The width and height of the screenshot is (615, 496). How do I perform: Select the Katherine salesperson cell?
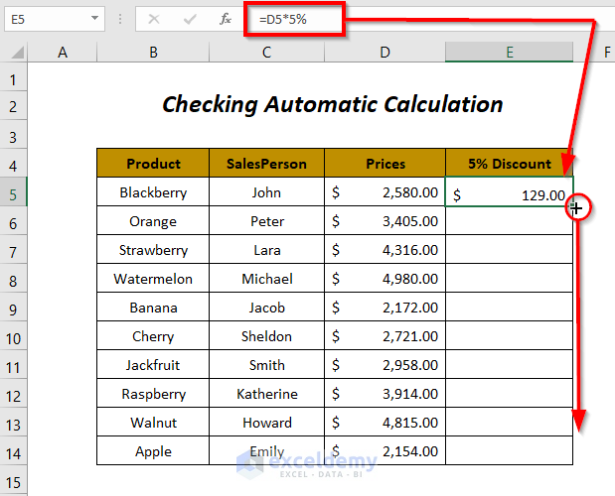[266, 395]
